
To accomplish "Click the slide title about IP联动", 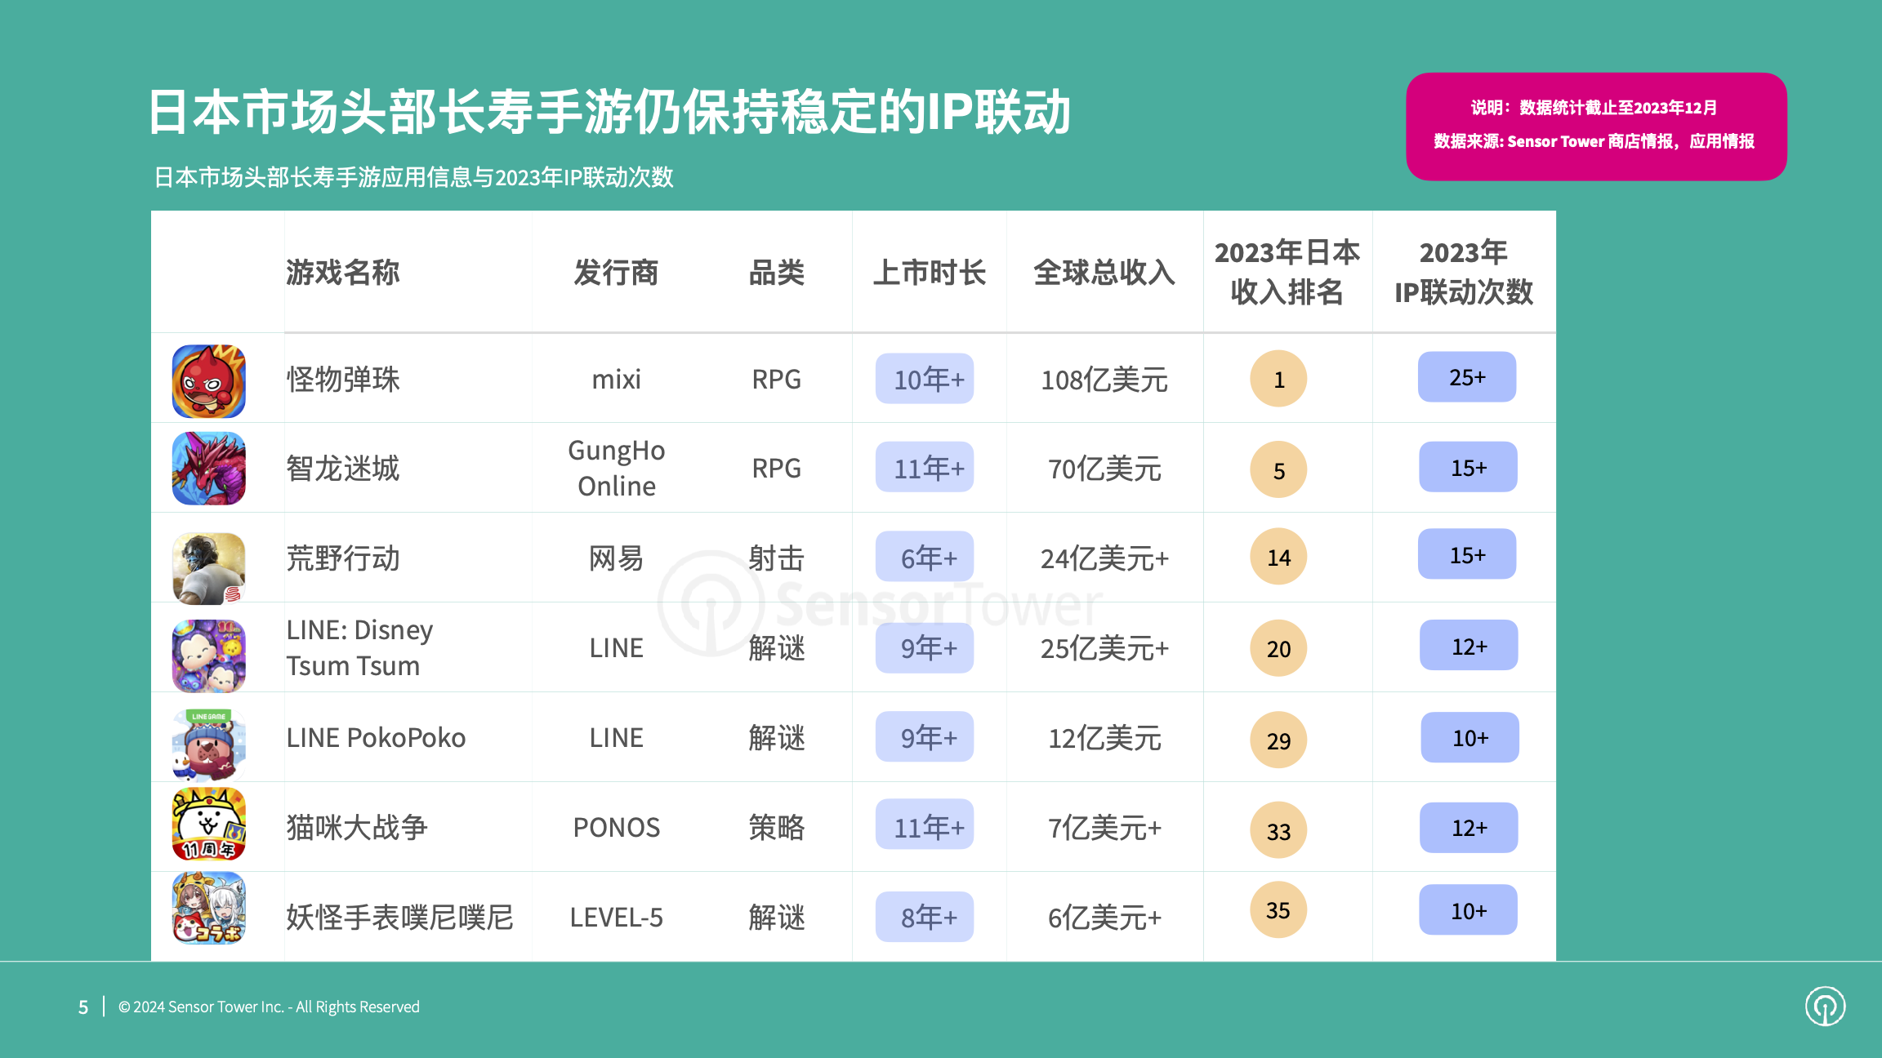I will 609,112.
